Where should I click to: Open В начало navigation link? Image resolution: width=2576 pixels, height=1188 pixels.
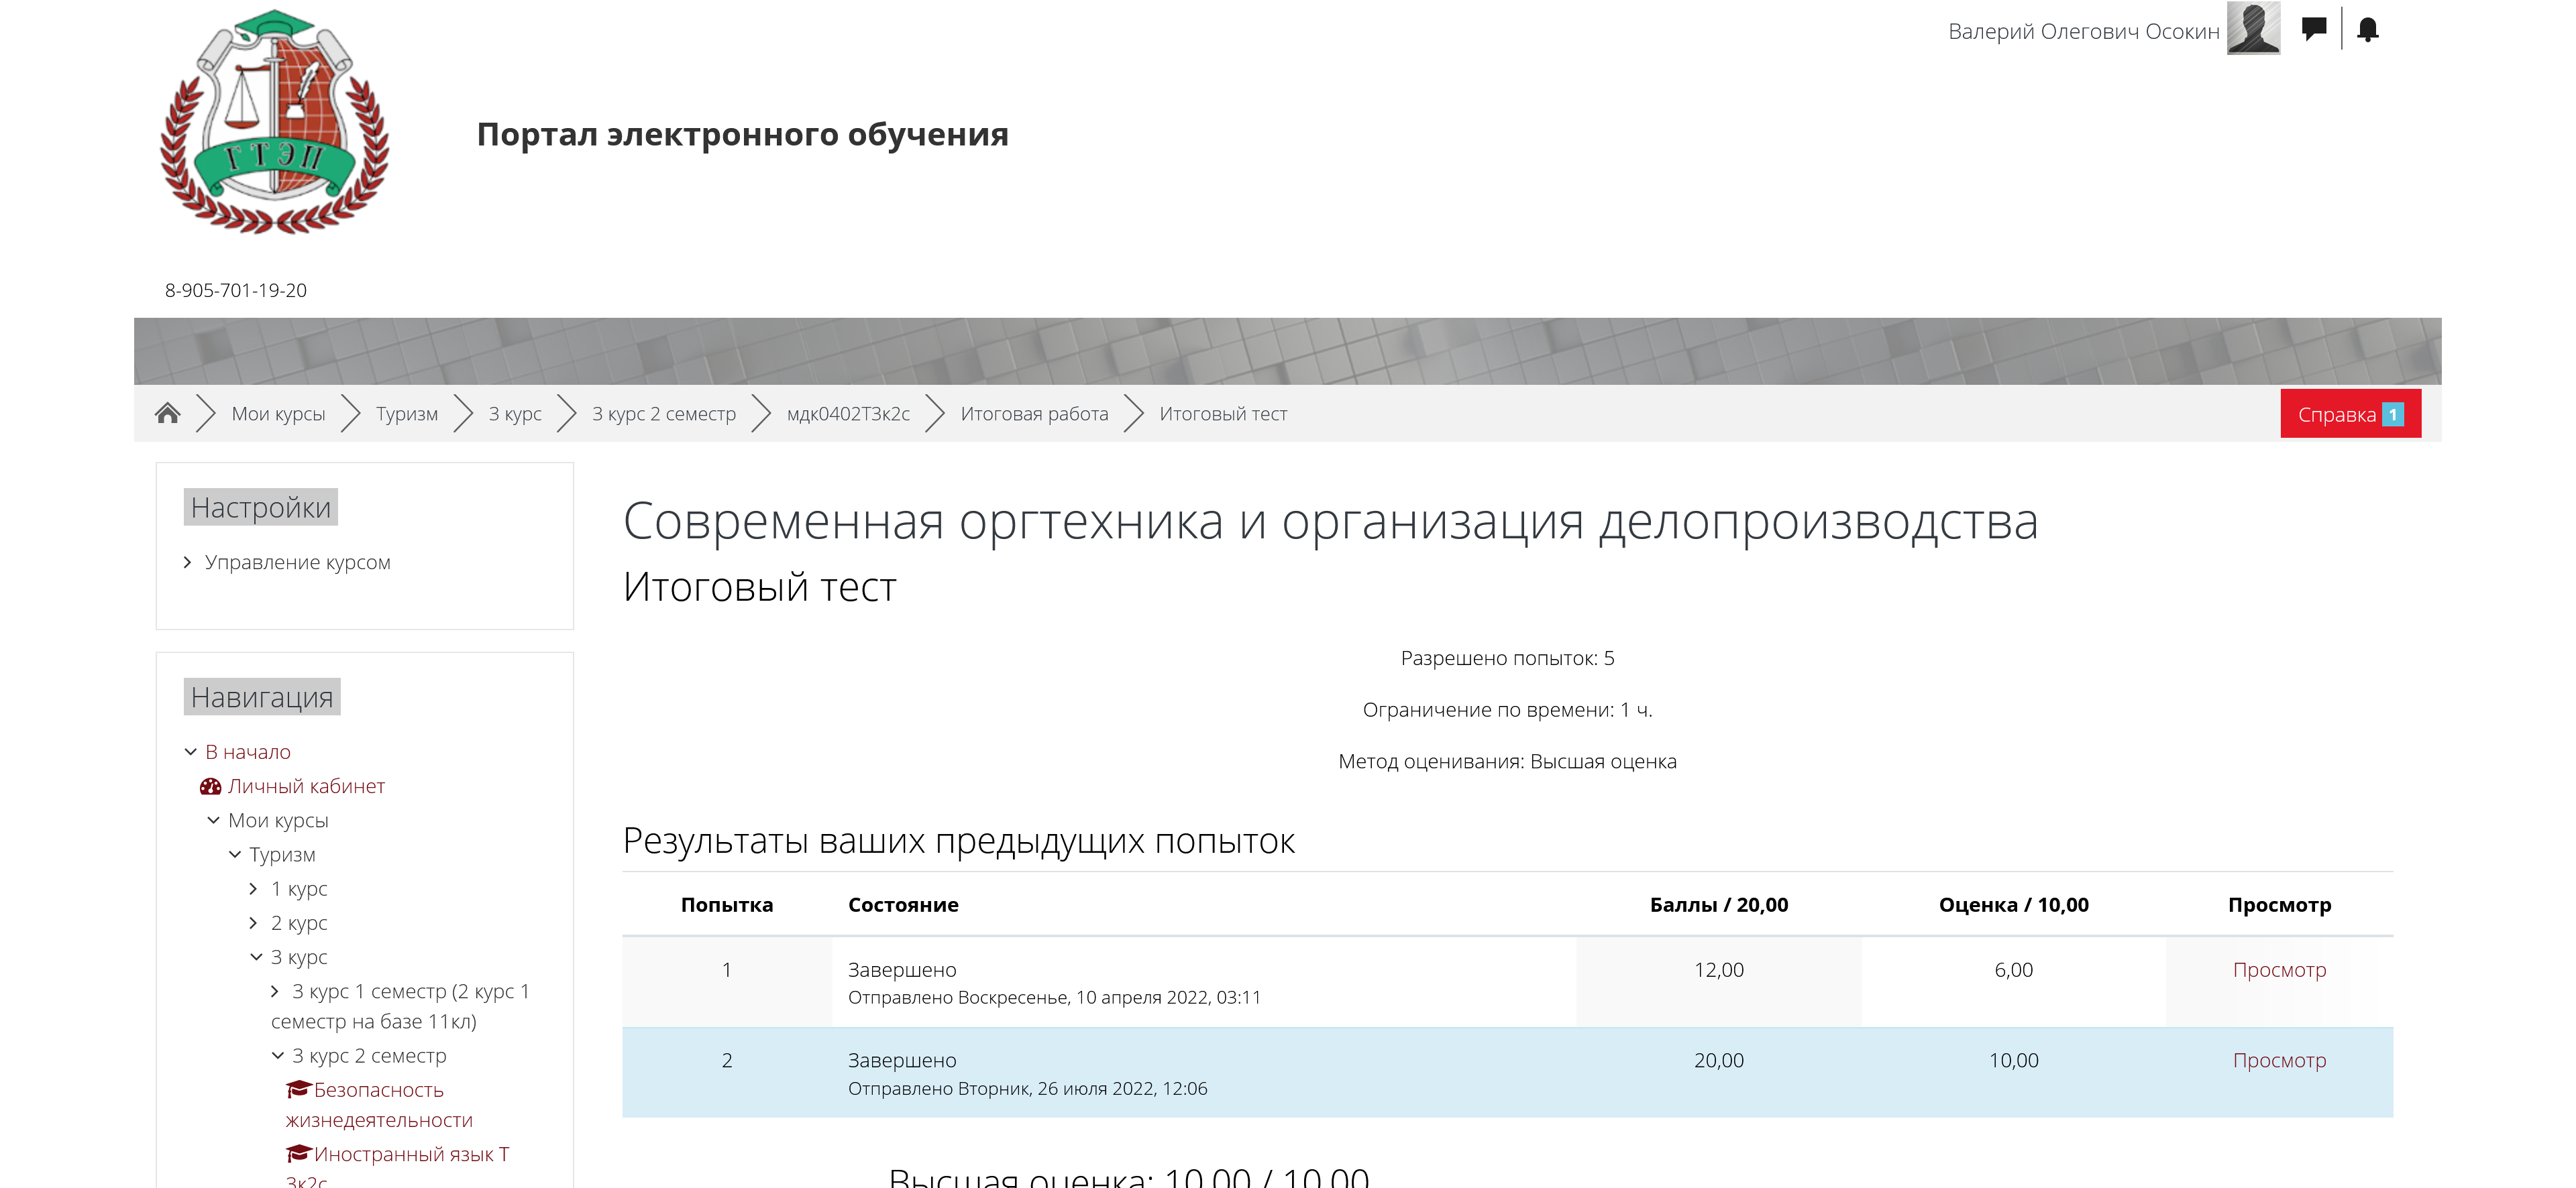[247, 752]
